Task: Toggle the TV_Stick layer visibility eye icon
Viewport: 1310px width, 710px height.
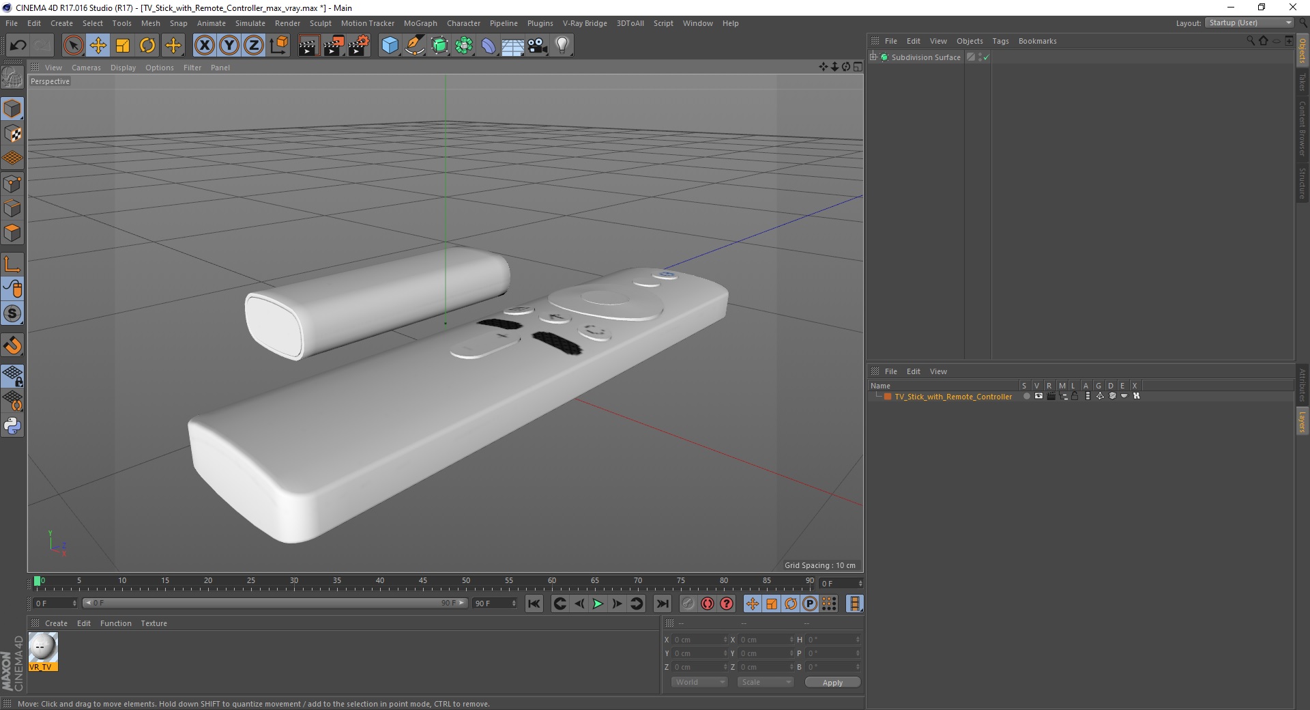Action: 1038,396
